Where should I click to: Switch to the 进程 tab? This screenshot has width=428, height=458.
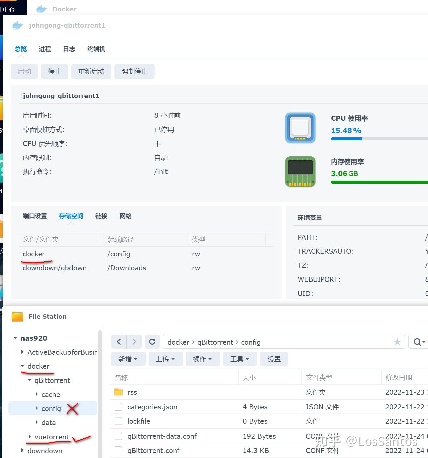point(45,49)
